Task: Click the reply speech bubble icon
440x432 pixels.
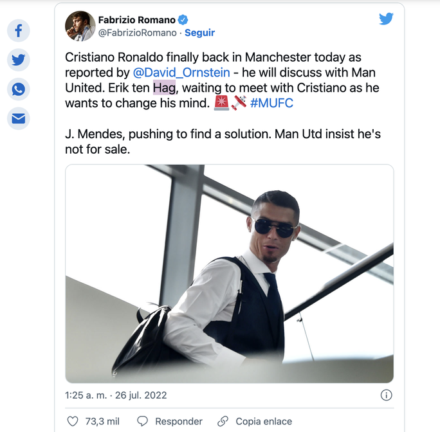Action: click(x=142, y=422)
